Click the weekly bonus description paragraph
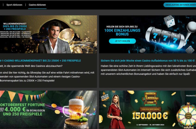The image size is (196, 129). [148, 70]
